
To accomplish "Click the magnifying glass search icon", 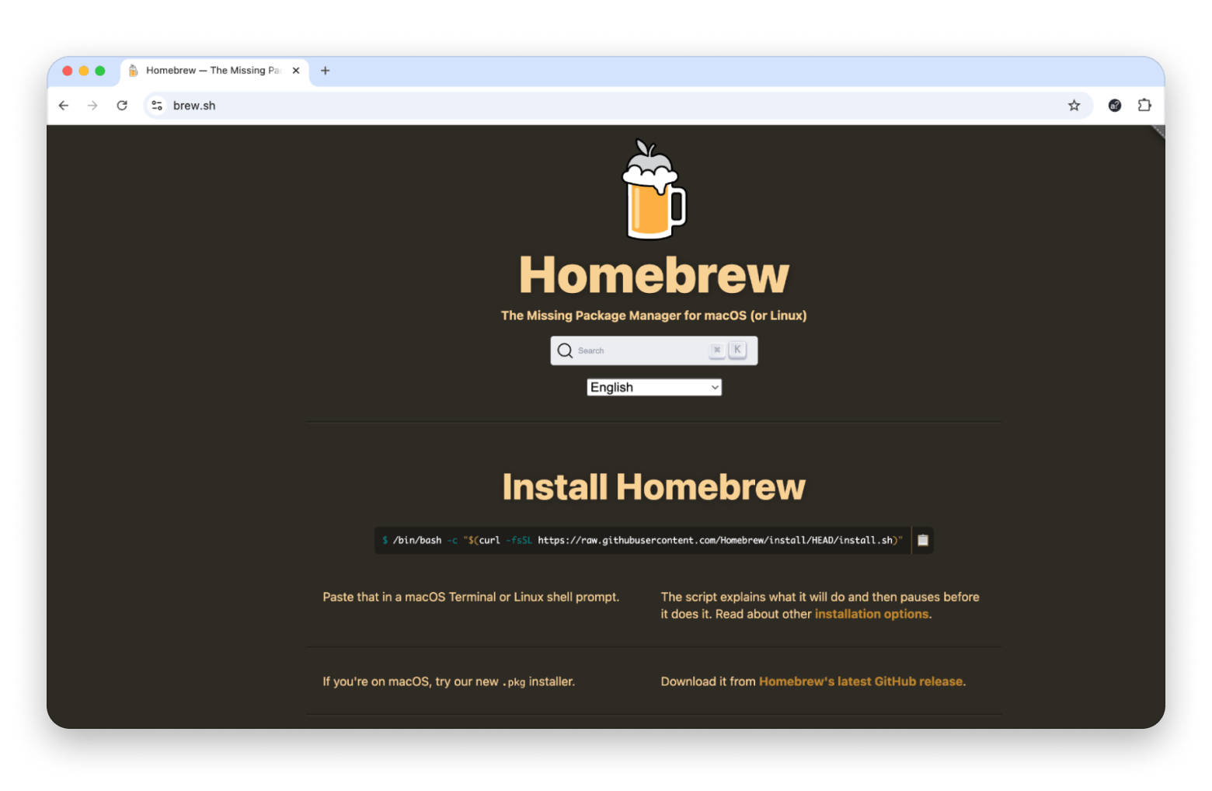I will pos(565,351).
